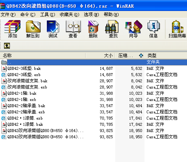This screenshot has width=187, height=162.
Task: Select file name QDB42-2轴承盖.exb
Action: point(26,112)
